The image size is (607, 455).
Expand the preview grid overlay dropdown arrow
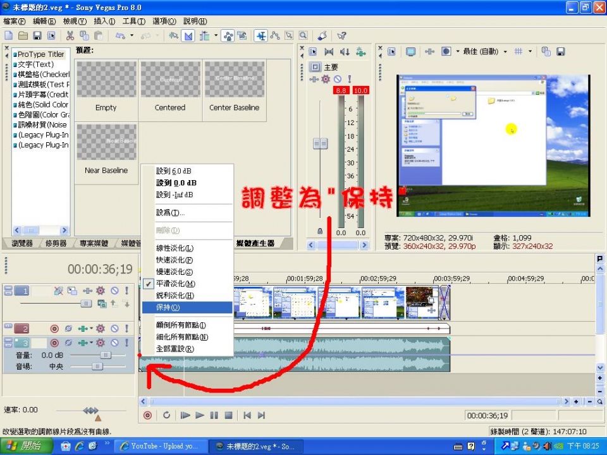[530, 52]
